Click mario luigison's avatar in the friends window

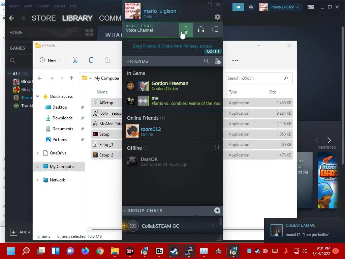133,11
